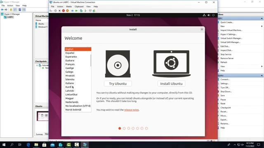The height and width of the screenshot is (148, 264).
Task: Click the Checkpoint toolbar icon in VM Connection
Action: coord(81,11)
